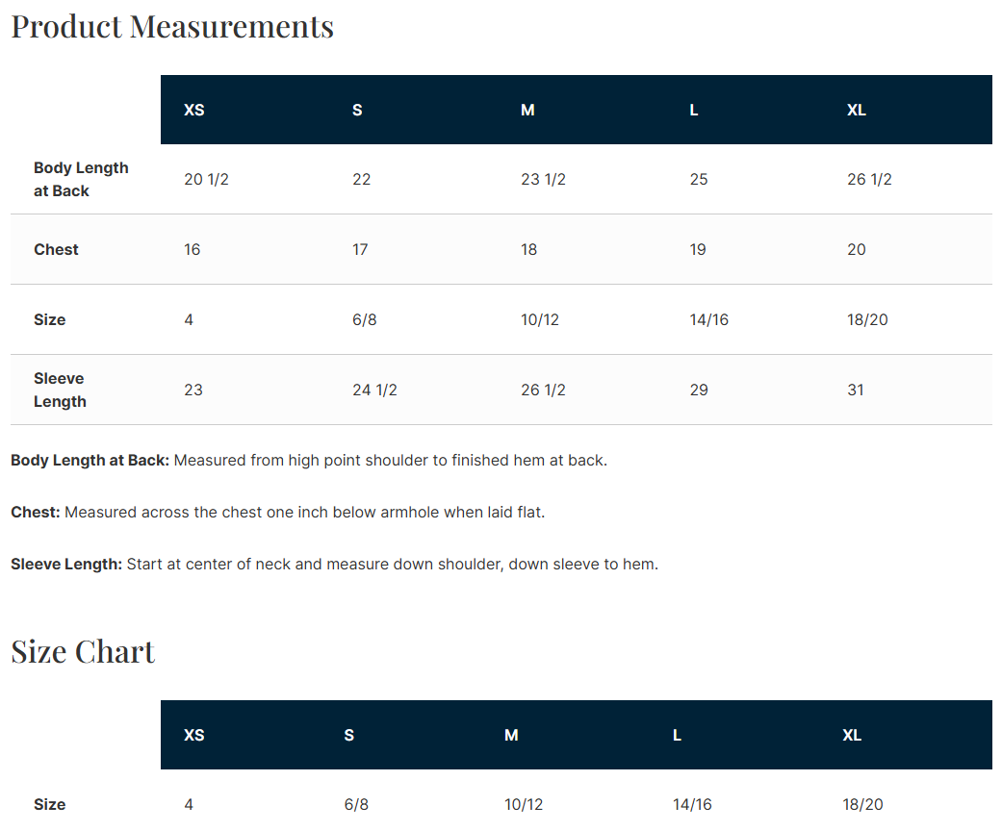Click the Chest row label in table
Screen dimensions: 1002x831
click(x=56, y=250)
